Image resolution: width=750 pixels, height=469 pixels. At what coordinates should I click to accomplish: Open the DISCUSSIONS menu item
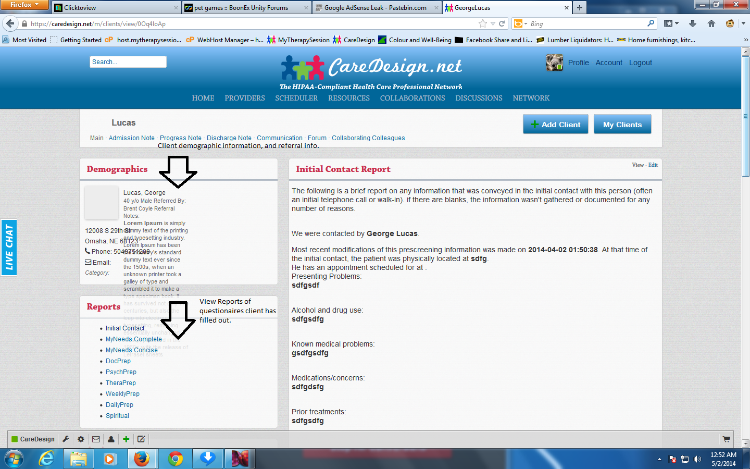[479, 98]
